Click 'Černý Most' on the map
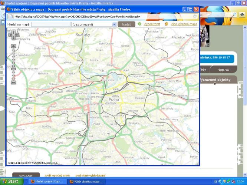Image resolution: width=247 pixels, height=185 pixels. (175, 81)
